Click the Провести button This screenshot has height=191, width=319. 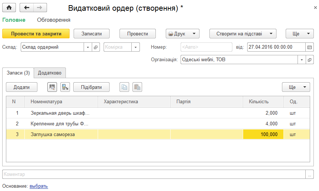tap(138, 34)
